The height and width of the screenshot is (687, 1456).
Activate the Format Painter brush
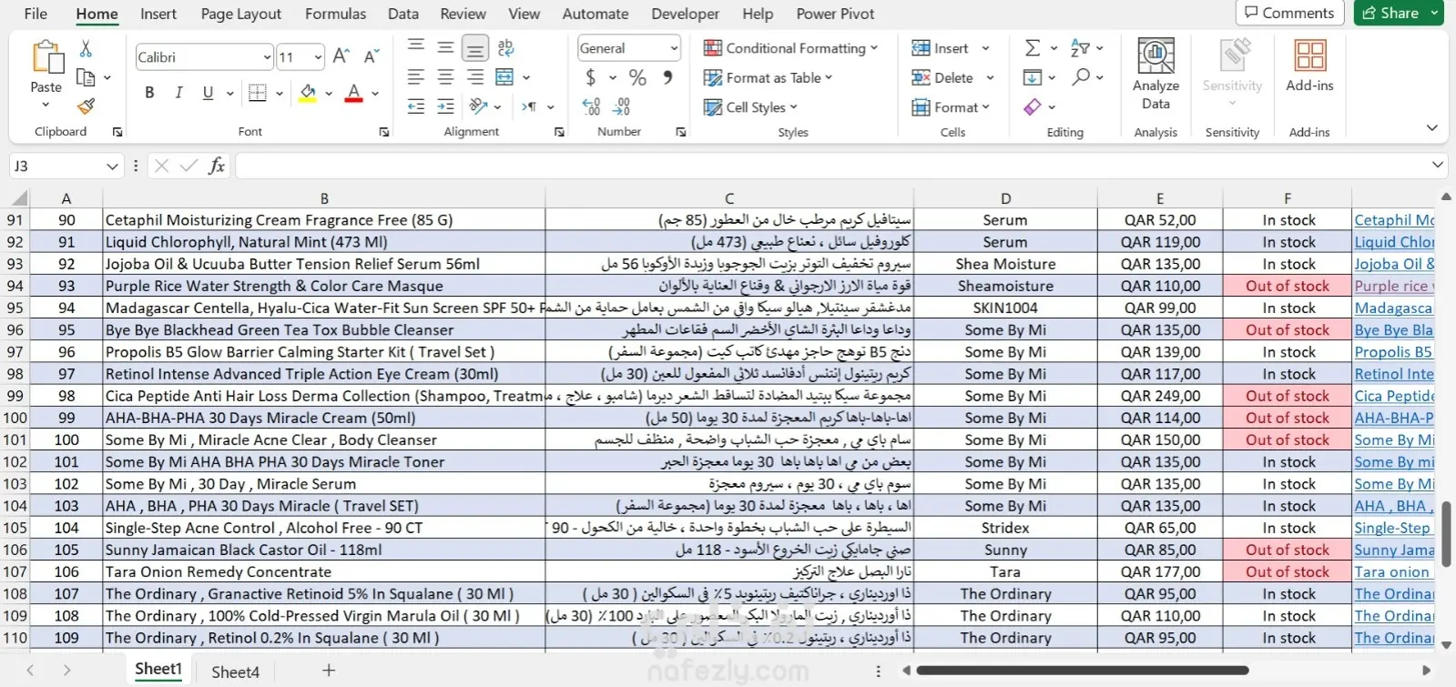(86, 106)
